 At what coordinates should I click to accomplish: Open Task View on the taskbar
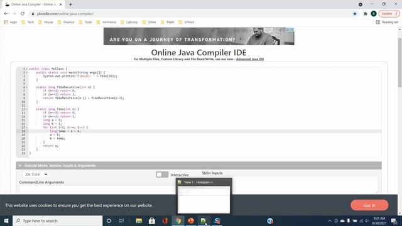[x=121, y=220]
